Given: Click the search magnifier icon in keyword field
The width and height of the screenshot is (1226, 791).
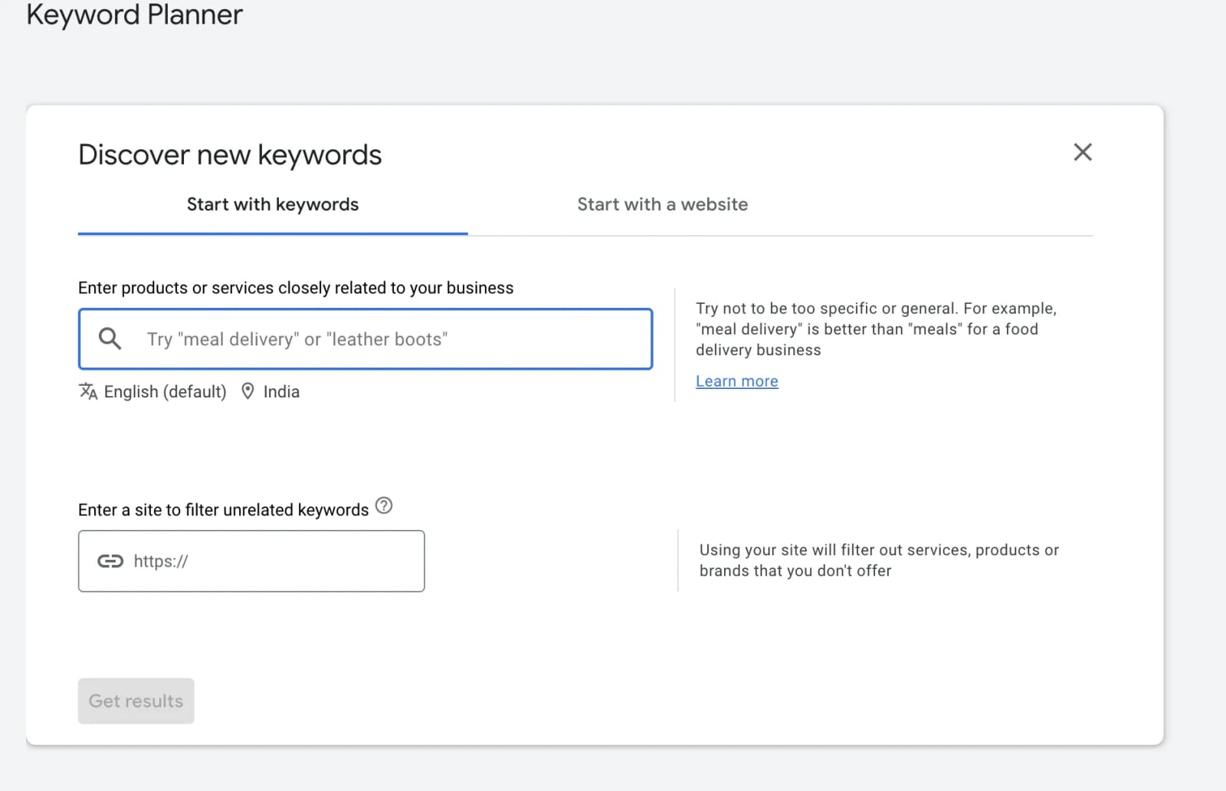Looking at the screenshot, I should click(x=110, y=338).
